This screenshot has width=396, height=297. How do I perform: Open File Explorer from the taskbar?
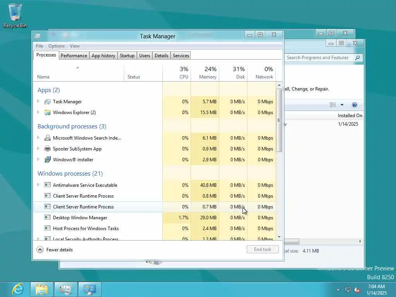click(42, 289)
